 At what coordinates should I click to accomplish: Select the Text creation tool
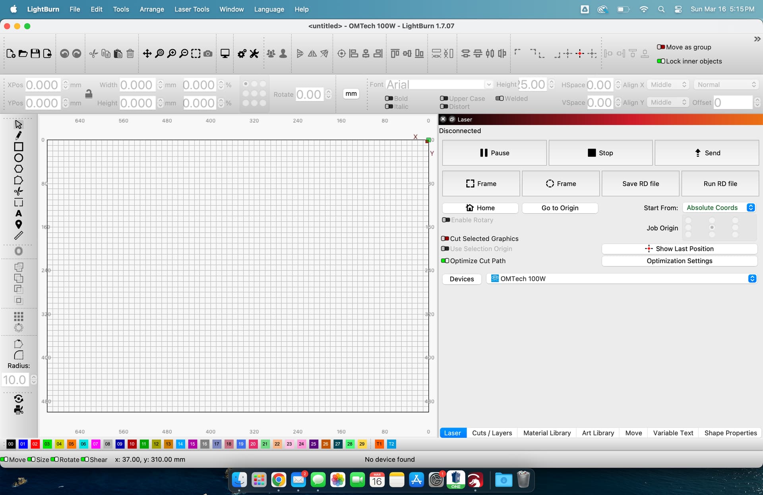(x=18, y=213)
